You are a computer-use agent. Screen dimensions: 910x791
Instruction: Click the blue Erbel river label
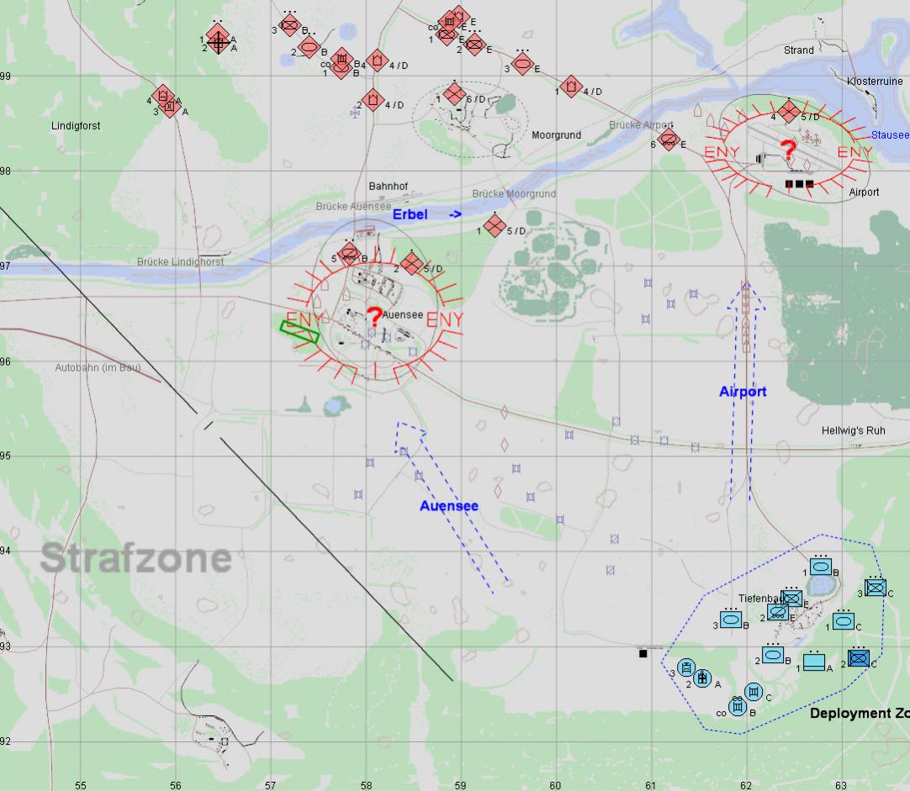point(410,215)
